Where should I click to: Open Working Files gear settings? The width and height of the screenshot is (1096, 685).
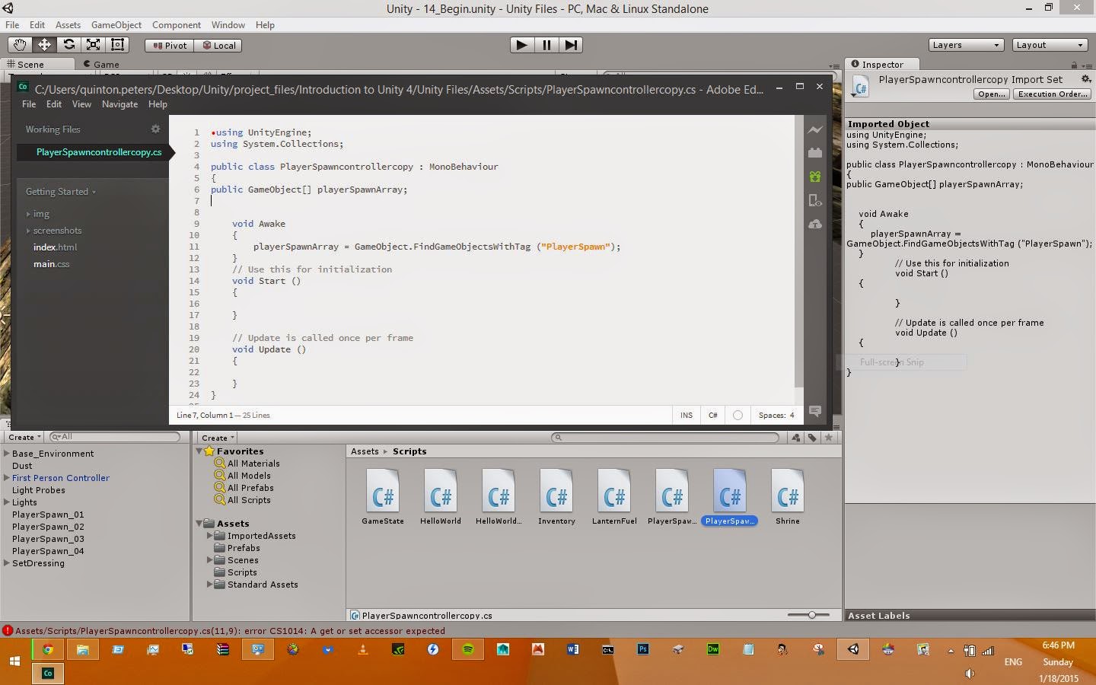[x=155, y=129]
